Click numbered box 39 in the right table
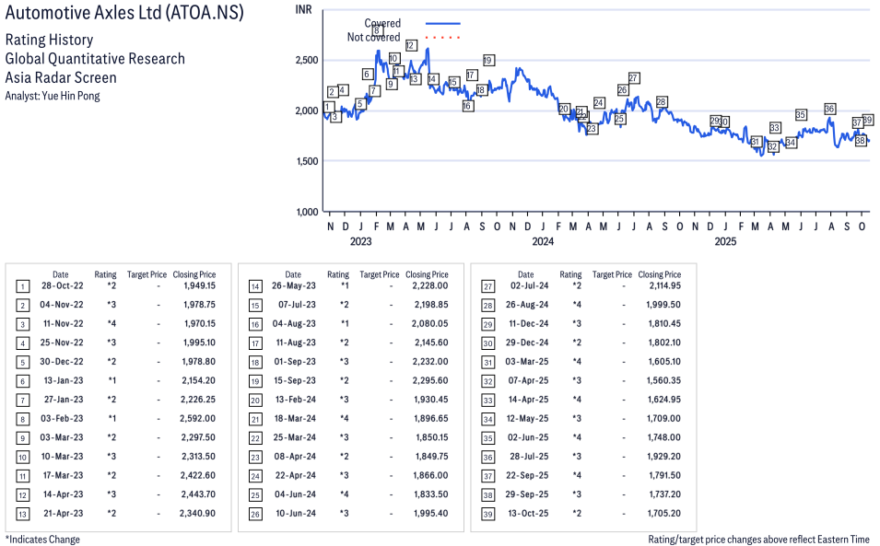This screenshot has width=880, height=546. point(488,513)
